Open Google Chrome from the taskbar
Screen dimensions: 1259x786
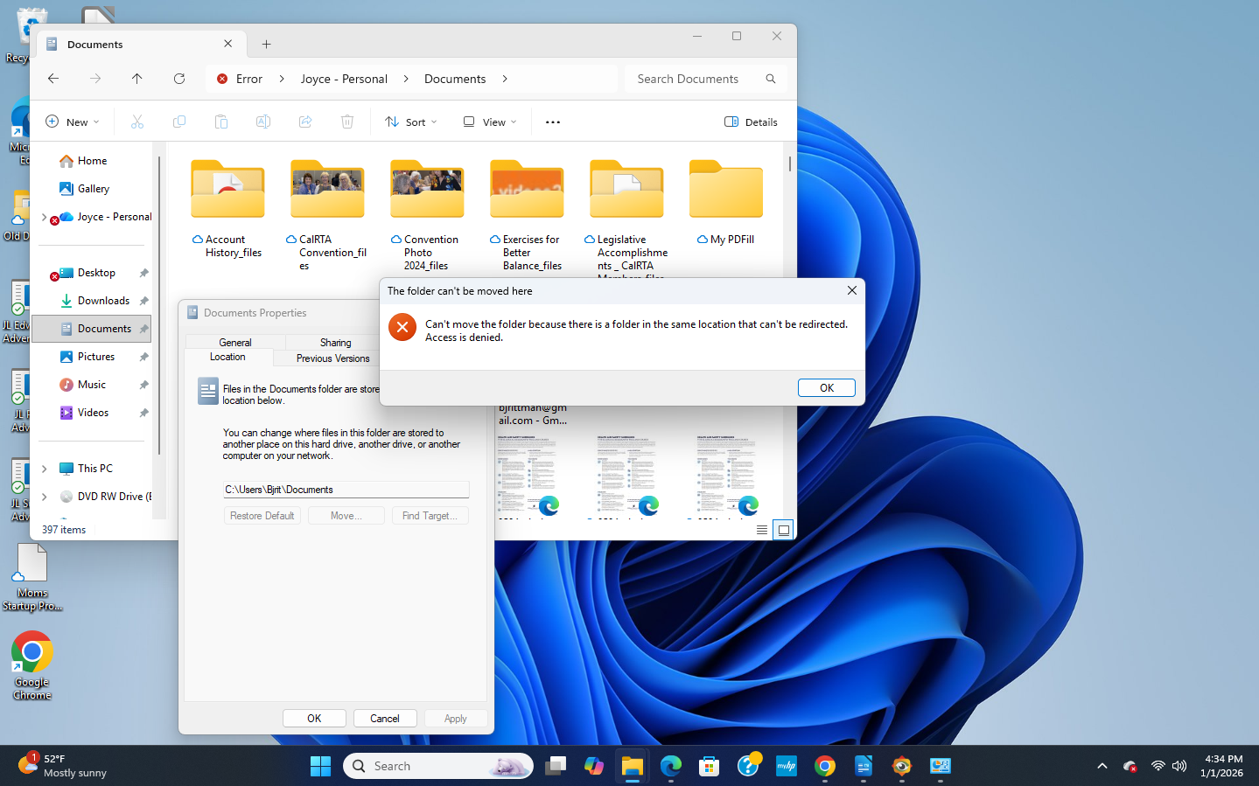pyautogui.click(x=825, y=766)
